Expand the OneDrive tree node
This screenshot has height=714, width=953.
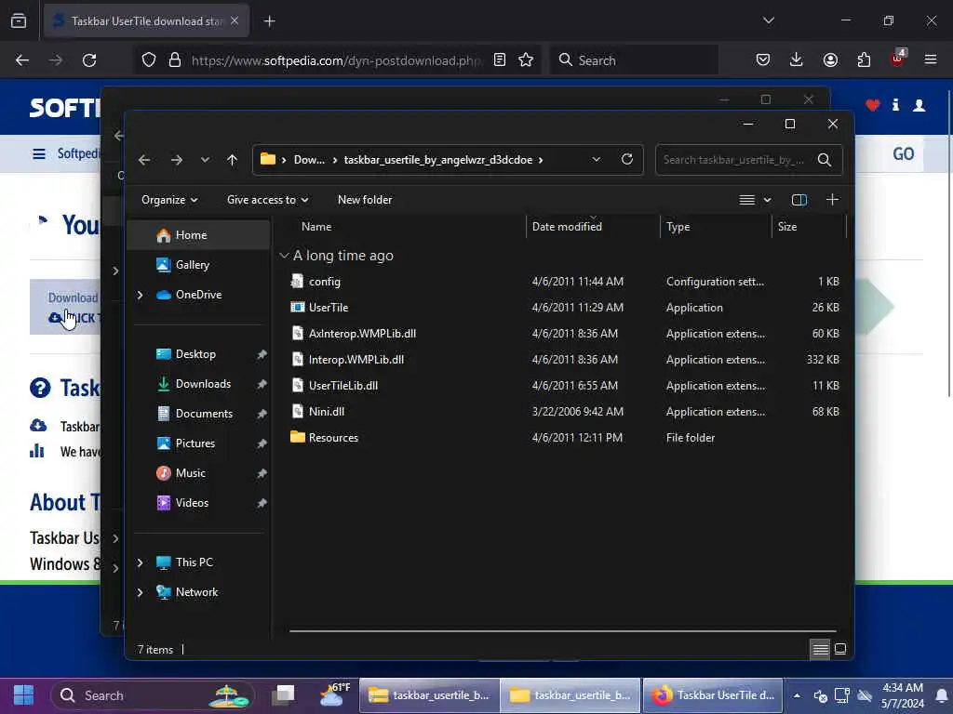pos(140,295)
